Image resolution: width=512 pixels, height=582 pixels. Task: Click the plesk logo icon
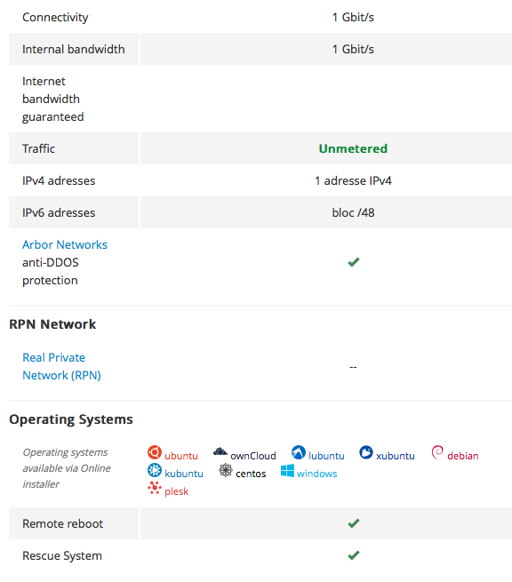(155, 488)
